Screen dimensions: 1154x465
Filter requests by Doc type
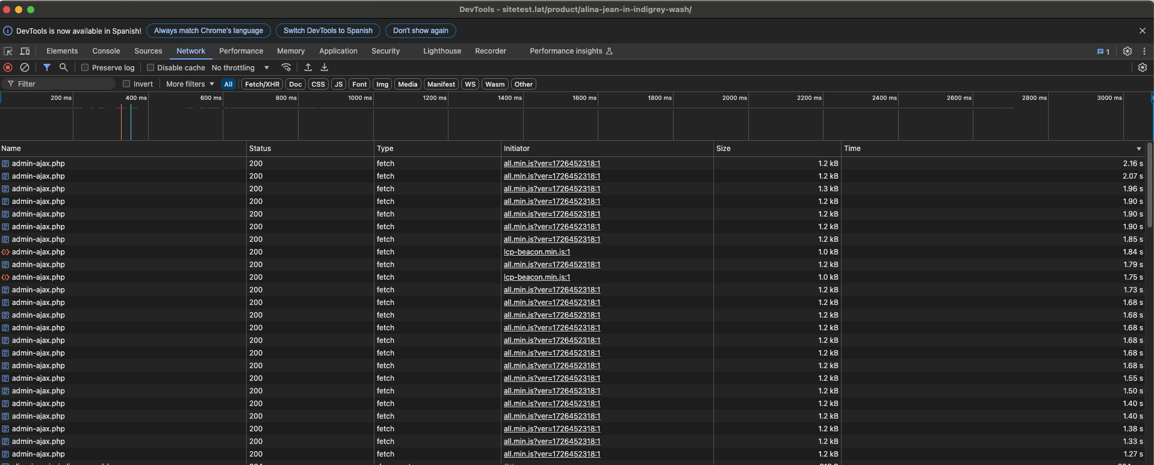click(295, 84)
